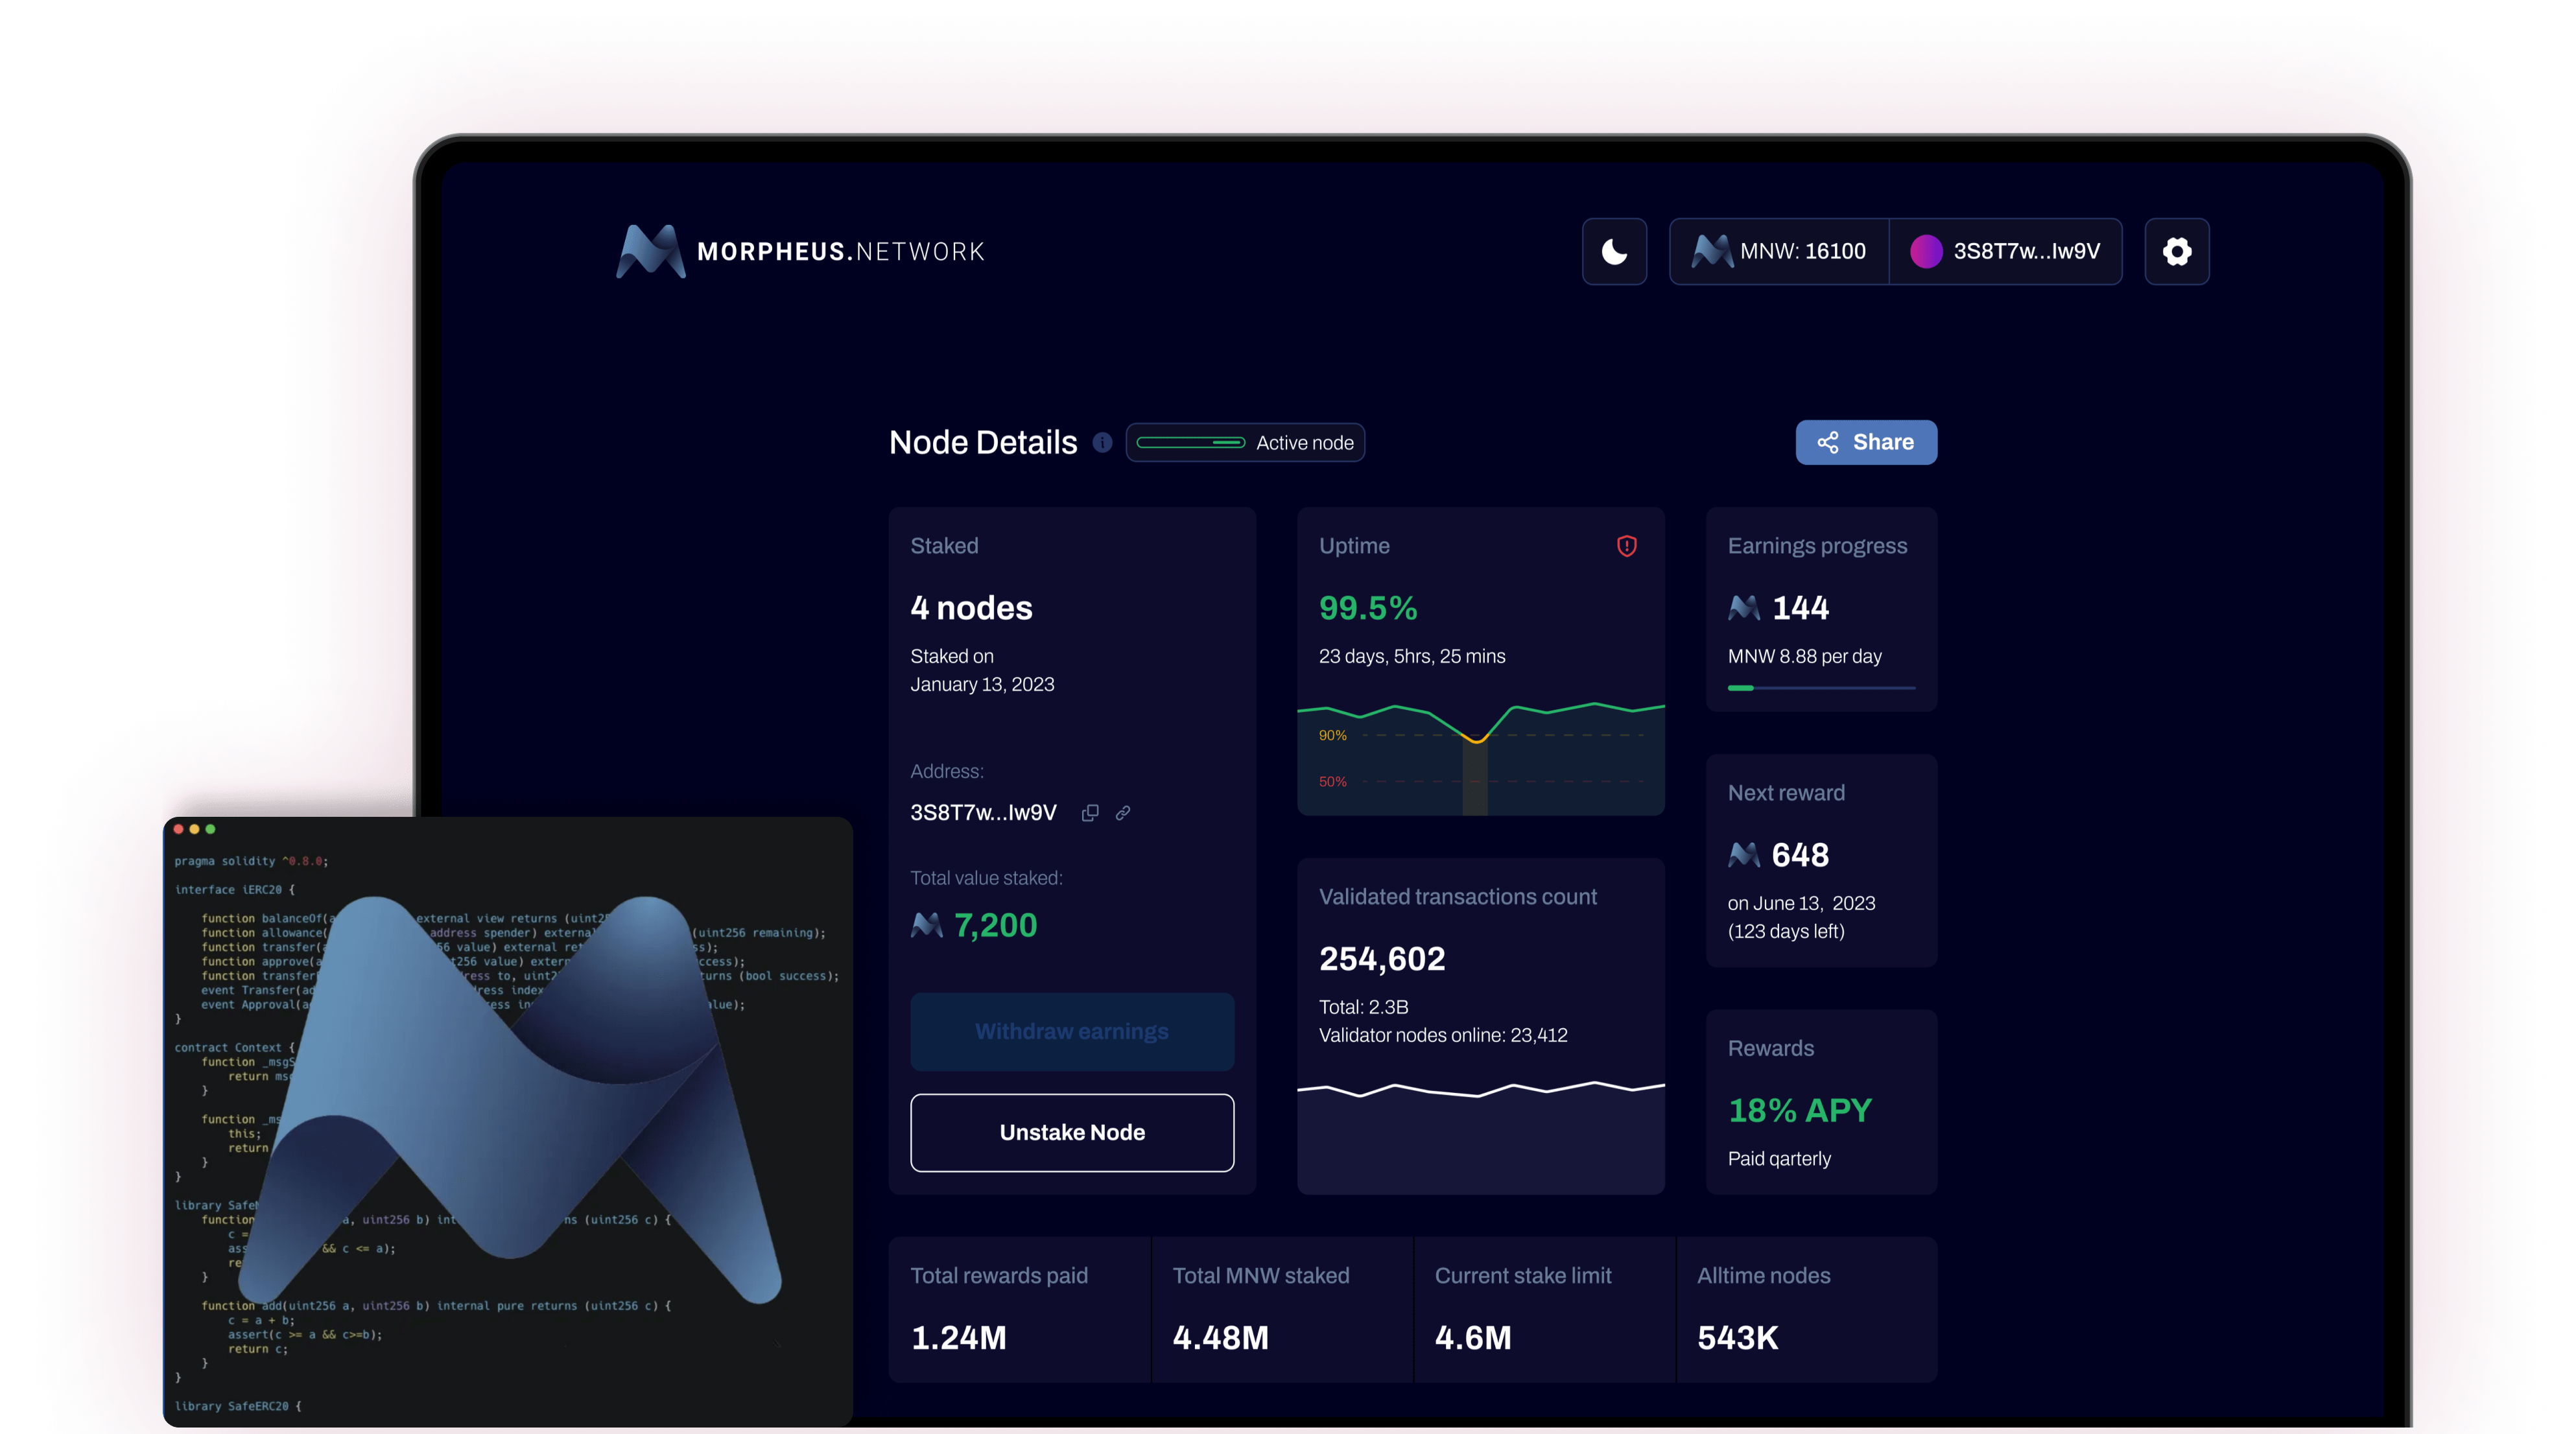Click the purple wallet avatar circle
The width and height of the screenshot is (2576, 1434).
click(x=1926, y=251)
